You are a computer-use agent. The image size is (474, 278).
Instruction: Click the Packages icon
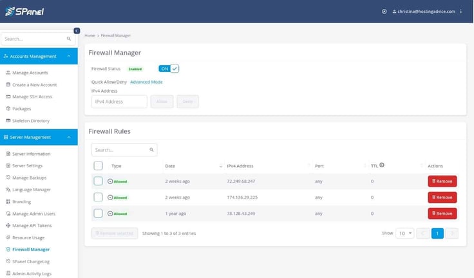point(8,109)
